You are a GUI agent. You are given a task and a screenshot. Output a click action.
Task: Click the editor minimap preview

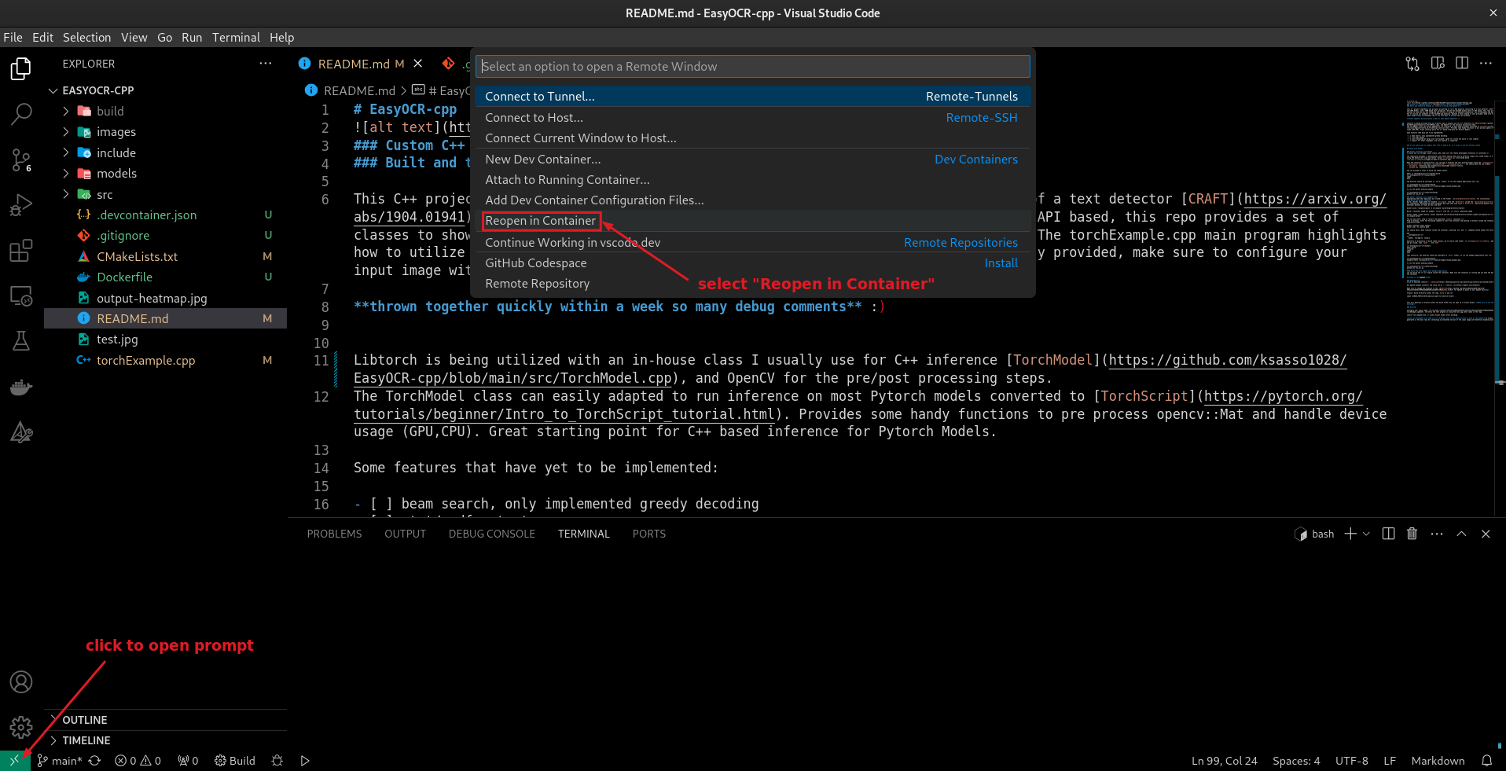[x=1449, y=212]
